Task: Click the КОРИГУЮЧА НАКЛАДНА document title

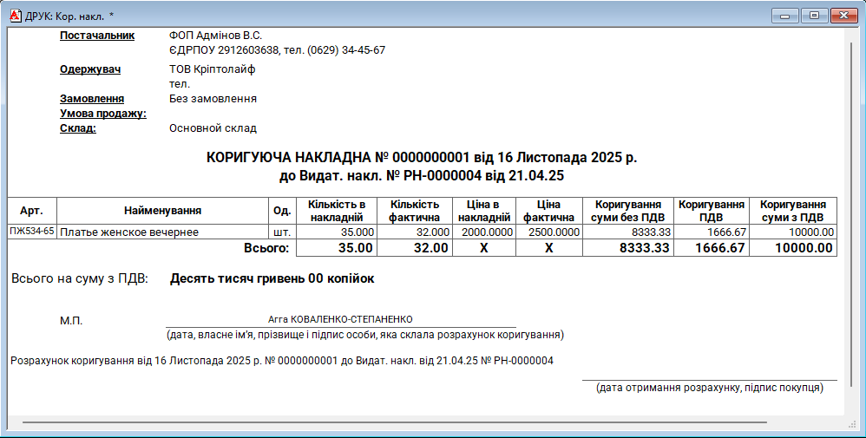Action: pos(421,158)
